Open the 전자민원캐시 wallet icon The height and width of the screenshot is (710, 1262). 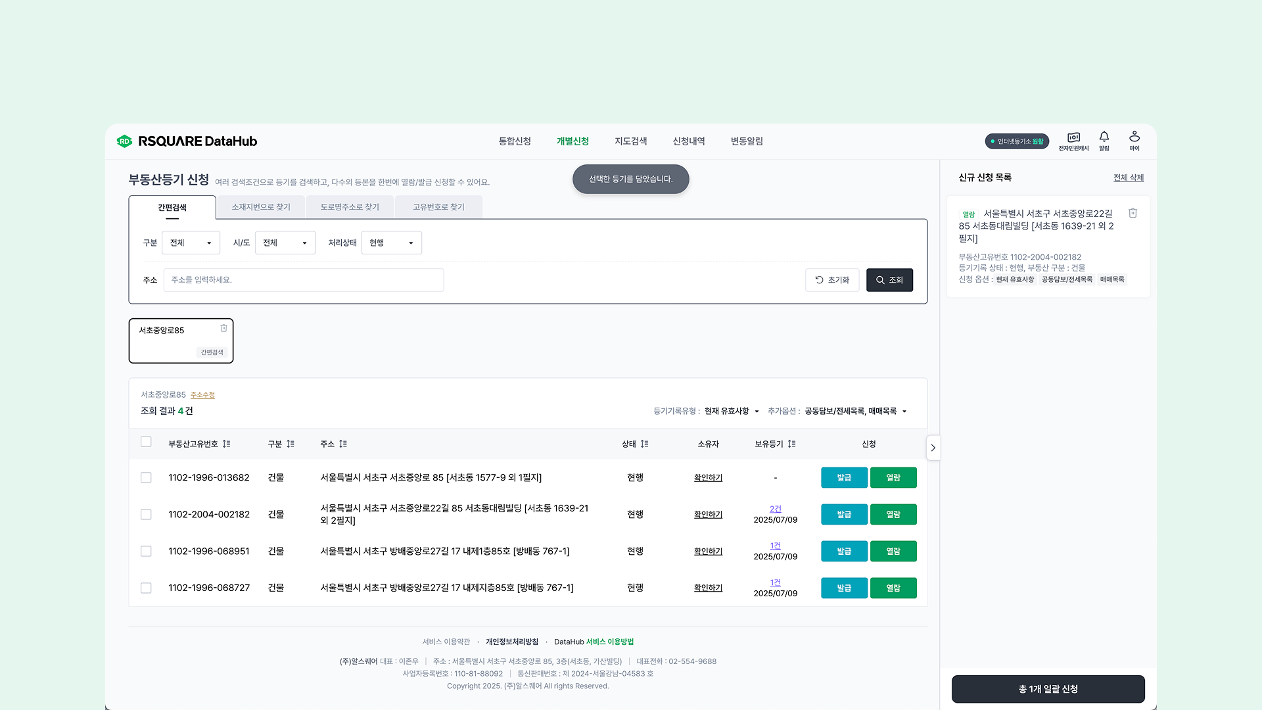[1073, 137]
